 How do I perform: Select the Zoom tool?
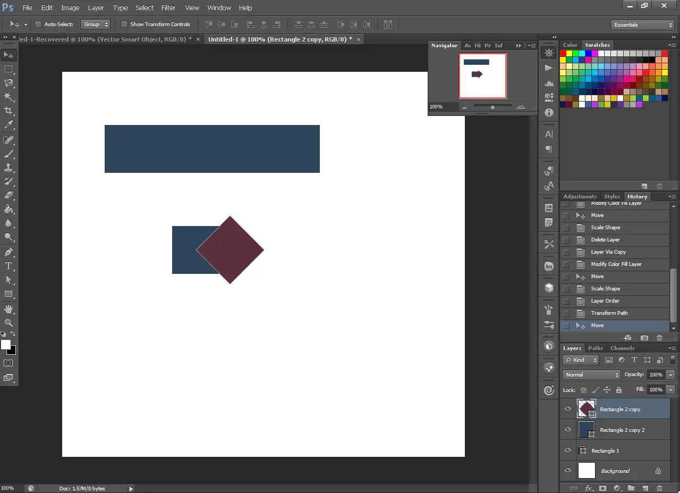point(8,323)
